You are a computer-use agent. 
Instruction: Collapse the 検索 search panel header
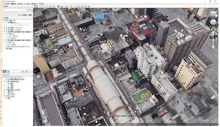coord(18,7)
